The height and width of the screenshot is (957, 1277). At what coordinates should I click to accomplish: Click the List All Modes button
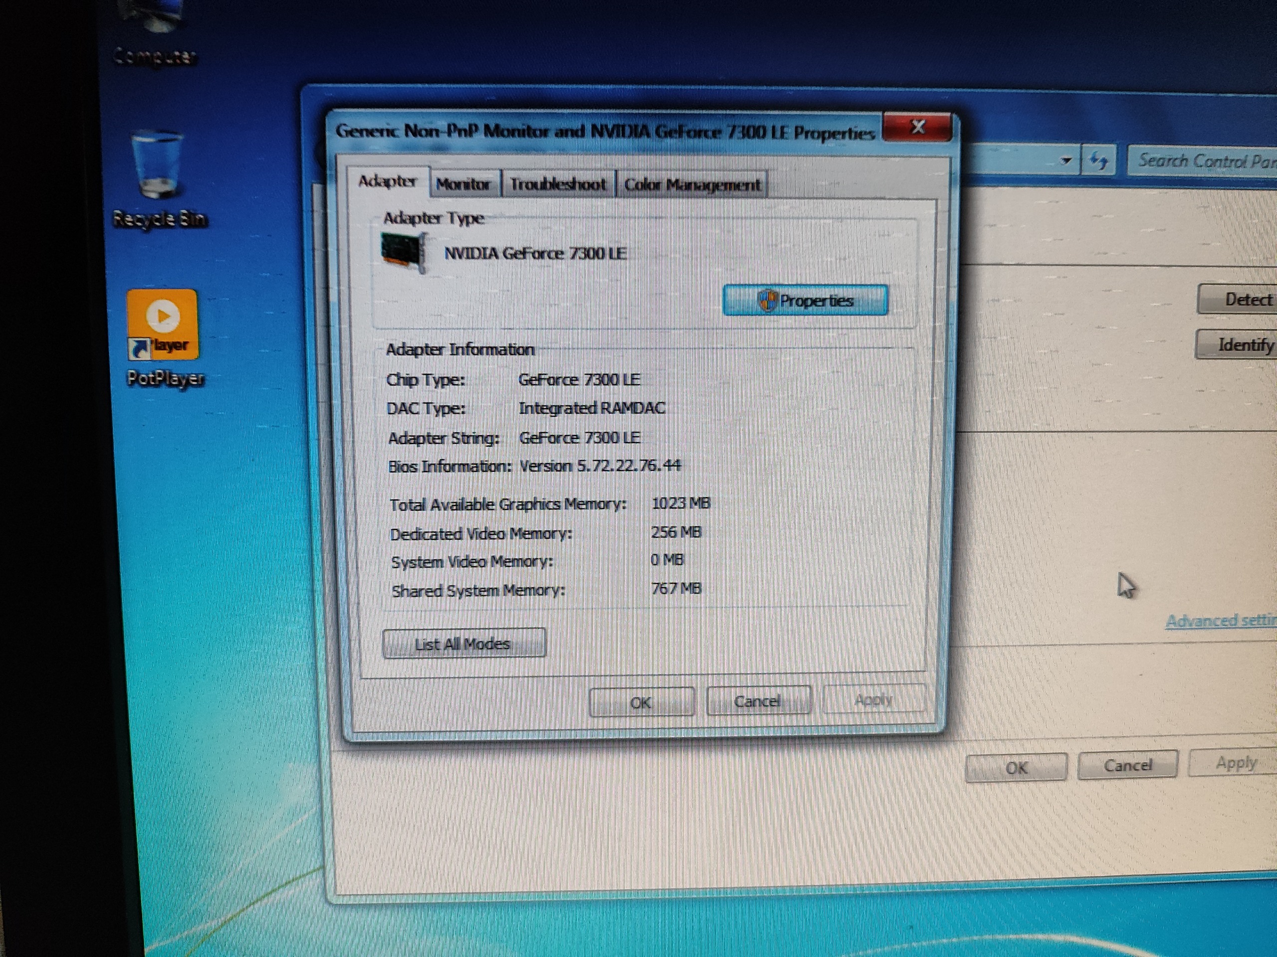pos(463,643)
